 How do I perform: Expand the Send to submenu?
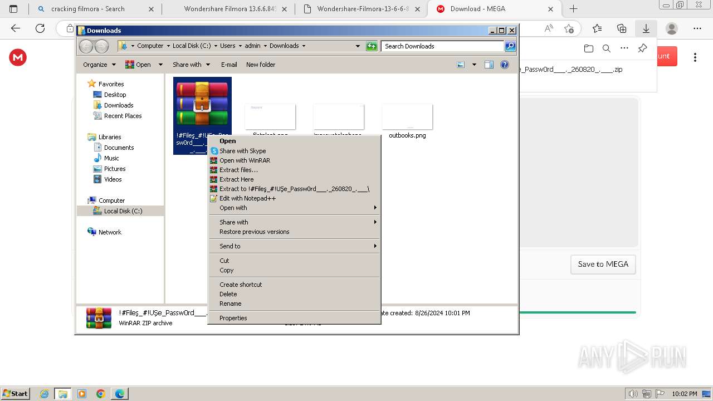pyautogui.click(x=294, y=246)
